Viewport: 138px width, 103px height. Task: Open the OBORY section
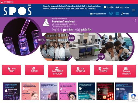tap(34, 70)
